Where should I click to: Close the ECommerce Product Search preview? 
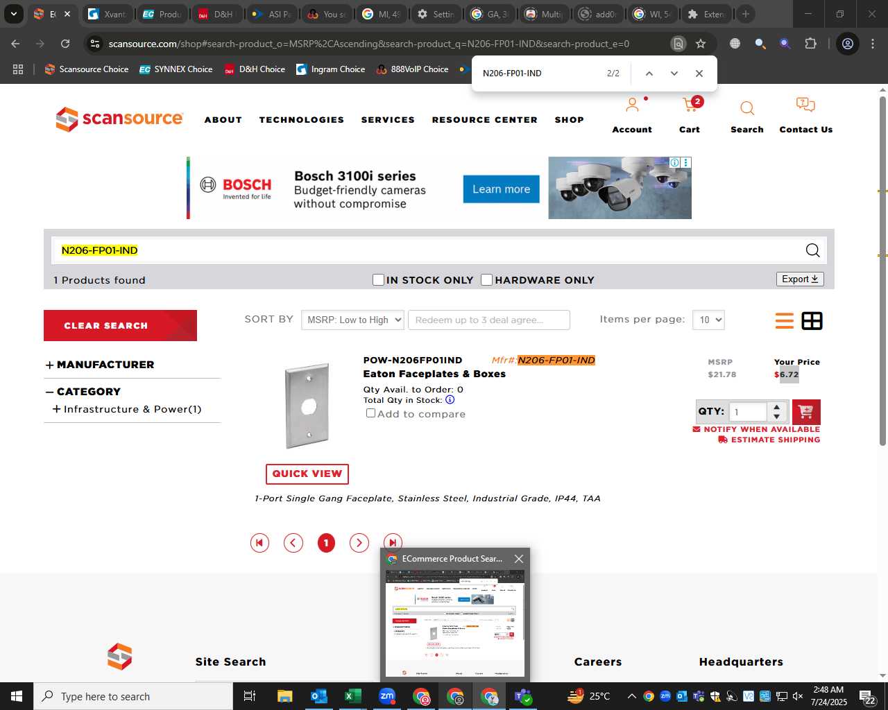click(x=518, y=559)
